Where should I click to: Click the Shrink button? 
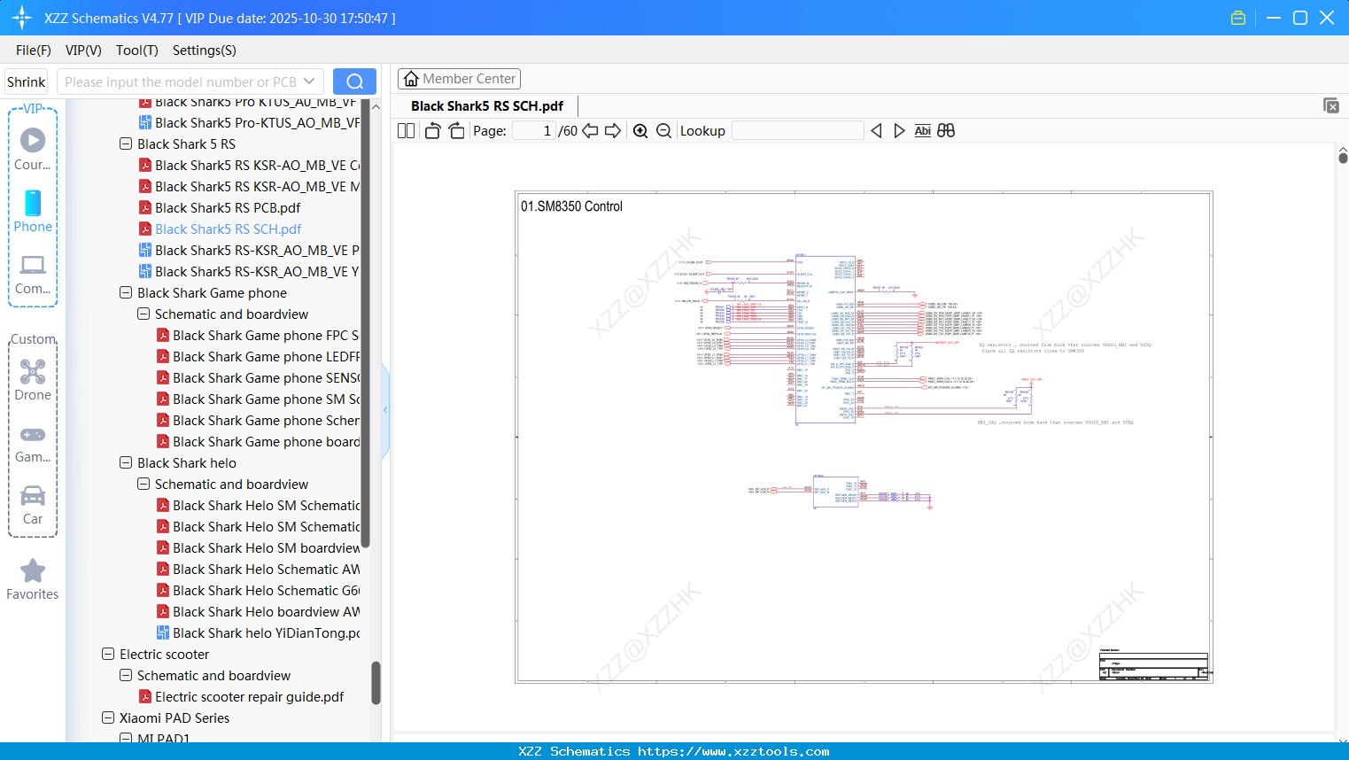click(27, 81)
